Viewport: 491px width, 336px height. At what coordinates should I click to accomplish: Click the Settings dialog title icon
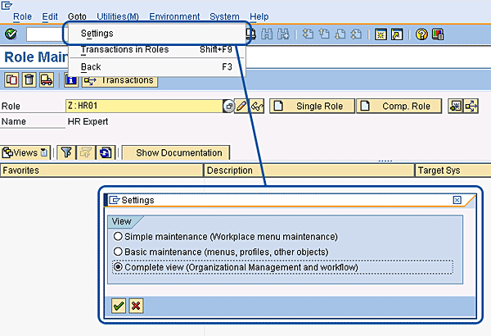click(115, 200)
